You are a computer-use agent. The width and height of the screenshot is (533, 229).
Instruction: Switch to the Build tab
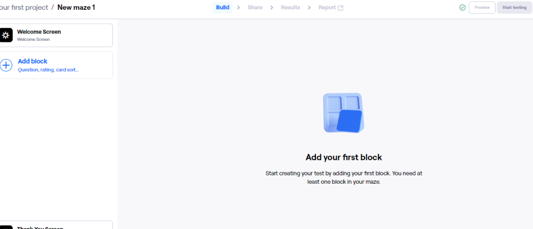(x=222, y=7)
